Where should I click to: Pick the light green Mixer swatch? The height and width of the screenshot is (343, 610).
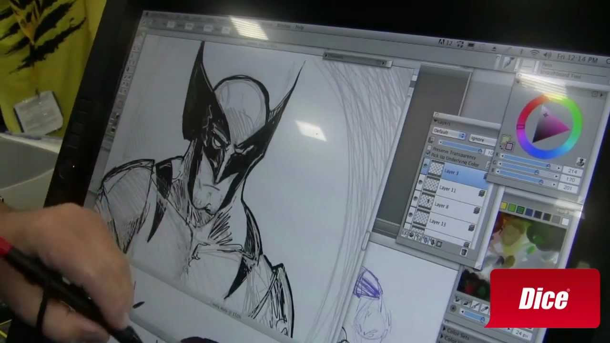(512, 208)
